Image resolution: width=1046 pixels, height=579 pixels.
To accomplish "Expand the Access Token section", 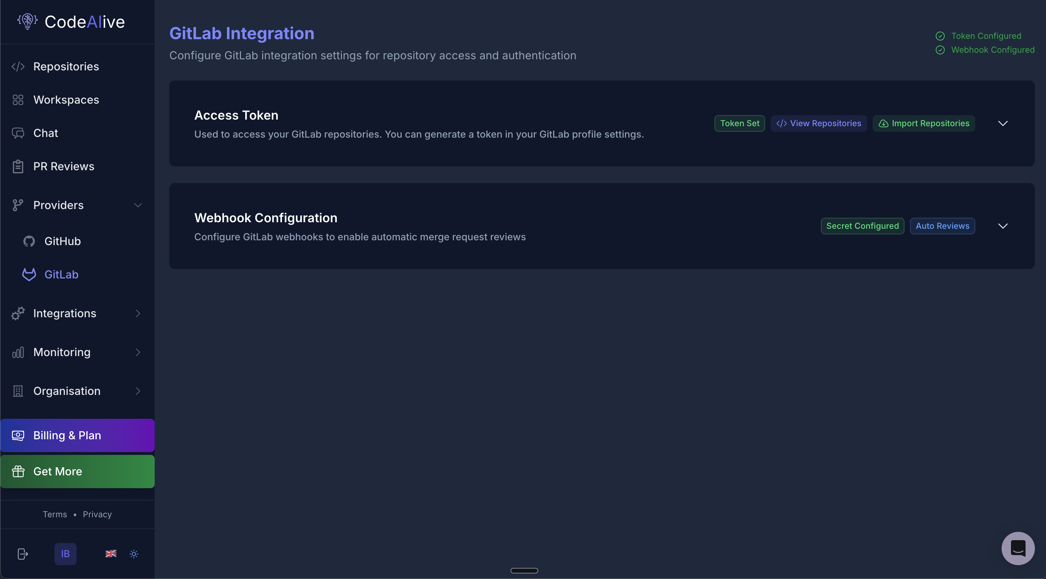I will click(x=1003, y=123).
